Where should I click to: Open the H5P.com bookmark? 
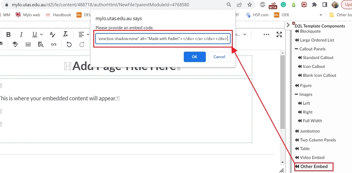tap(257, 15)
